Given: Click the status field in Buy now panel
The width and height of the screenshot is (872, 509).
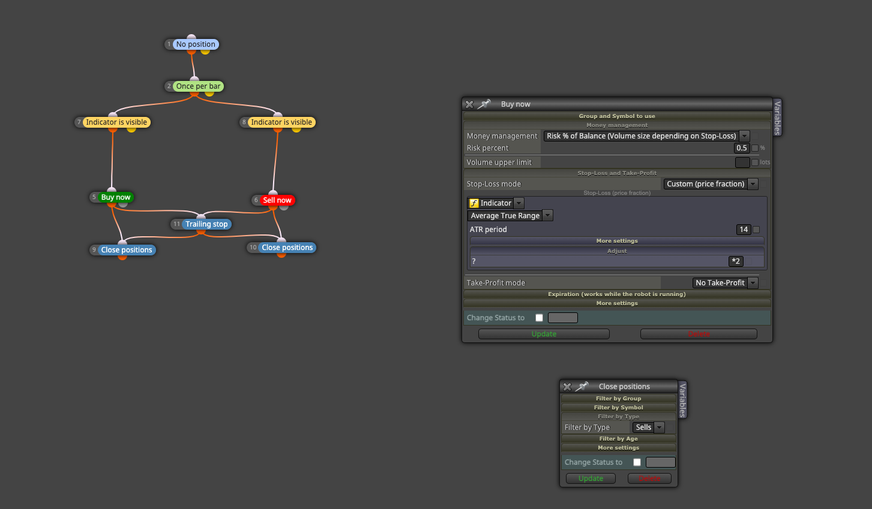Looking at the screenshot, I should 563,318.
